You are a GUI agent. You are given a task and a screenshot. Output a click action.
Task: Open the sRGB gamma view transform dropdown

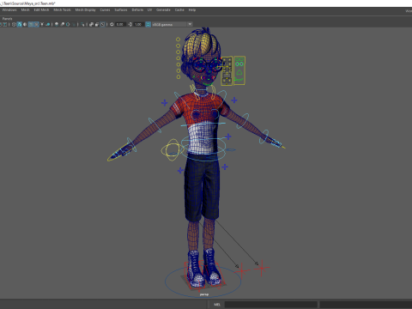click(172, 25)
